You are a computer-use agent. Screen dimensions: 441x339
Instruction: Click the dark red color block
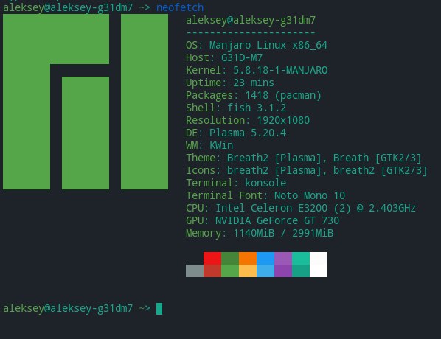(212, 270)
